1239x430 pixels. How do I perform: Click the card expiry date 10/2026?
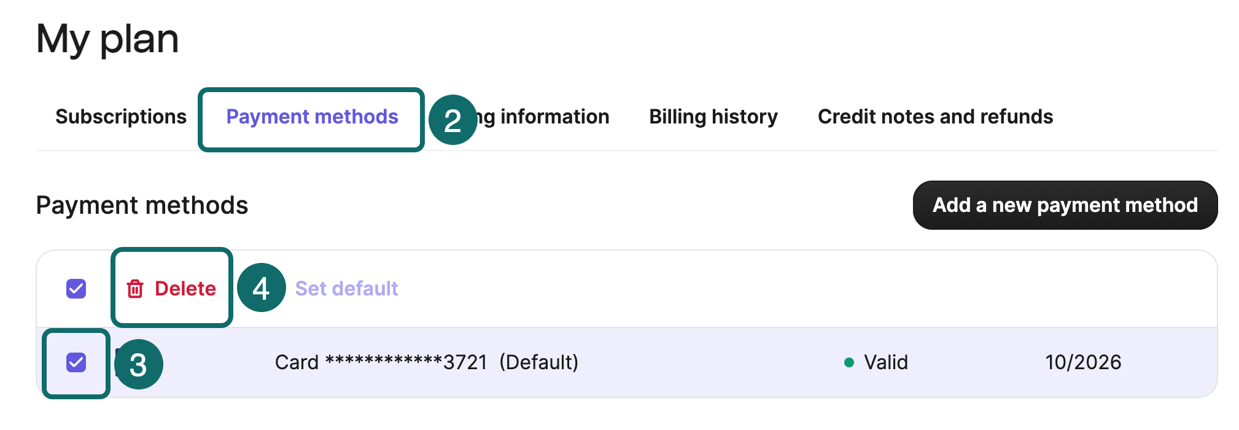click(1084, 362)
